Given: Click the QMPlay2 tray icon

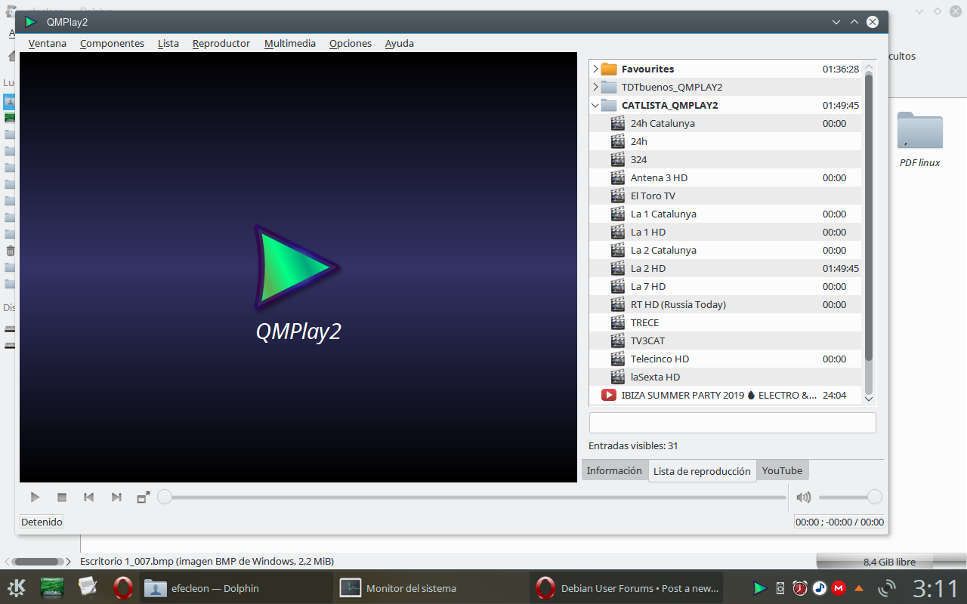Looking at the screenshot, I should point(760,587).
